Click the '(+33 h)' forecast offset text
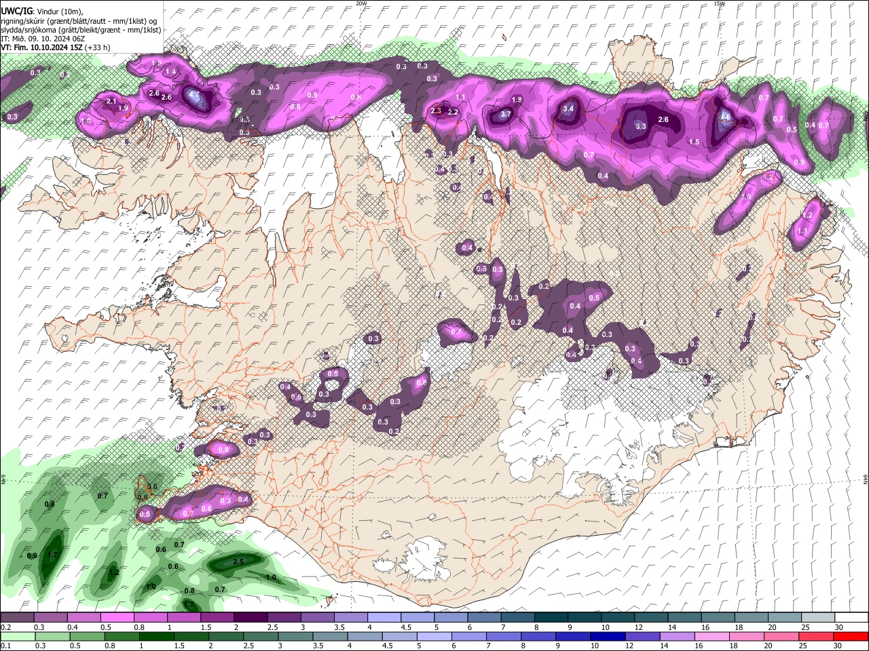869x651 pixels. point(98,47)
